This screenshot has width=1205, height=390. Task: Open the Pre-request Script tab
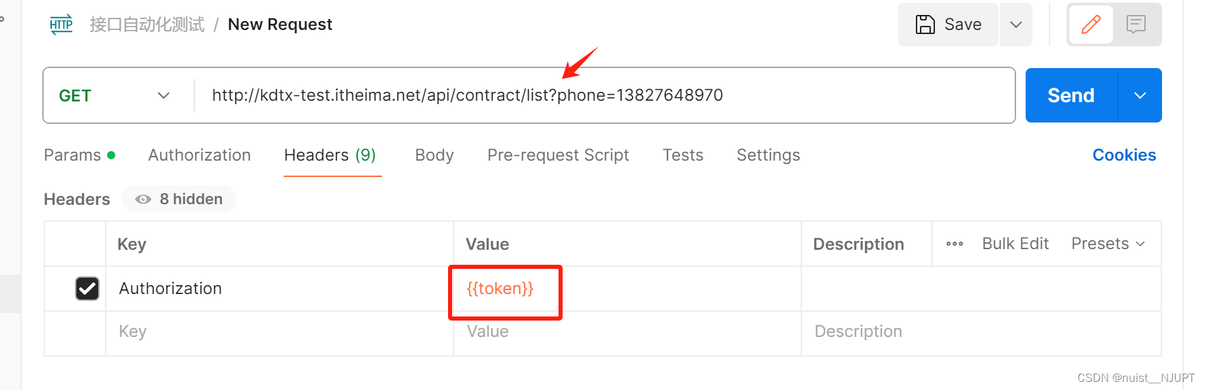pyautogui.click(x=558, y=155)
